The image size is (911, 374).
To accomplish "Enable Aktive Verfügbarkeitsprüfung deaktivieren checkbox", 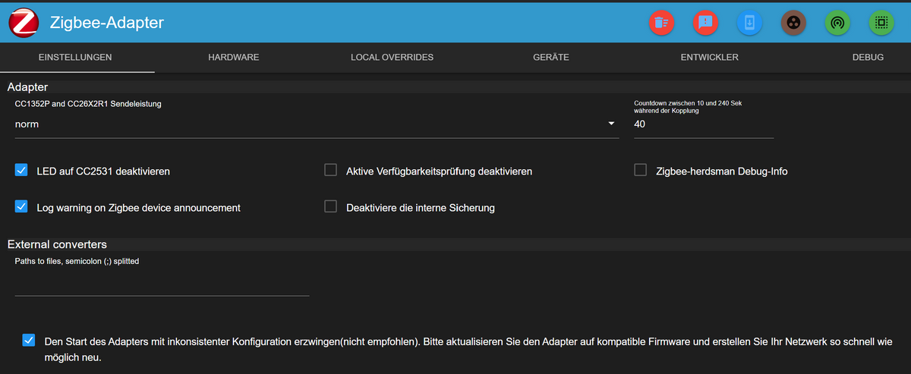I will point(330,171).
